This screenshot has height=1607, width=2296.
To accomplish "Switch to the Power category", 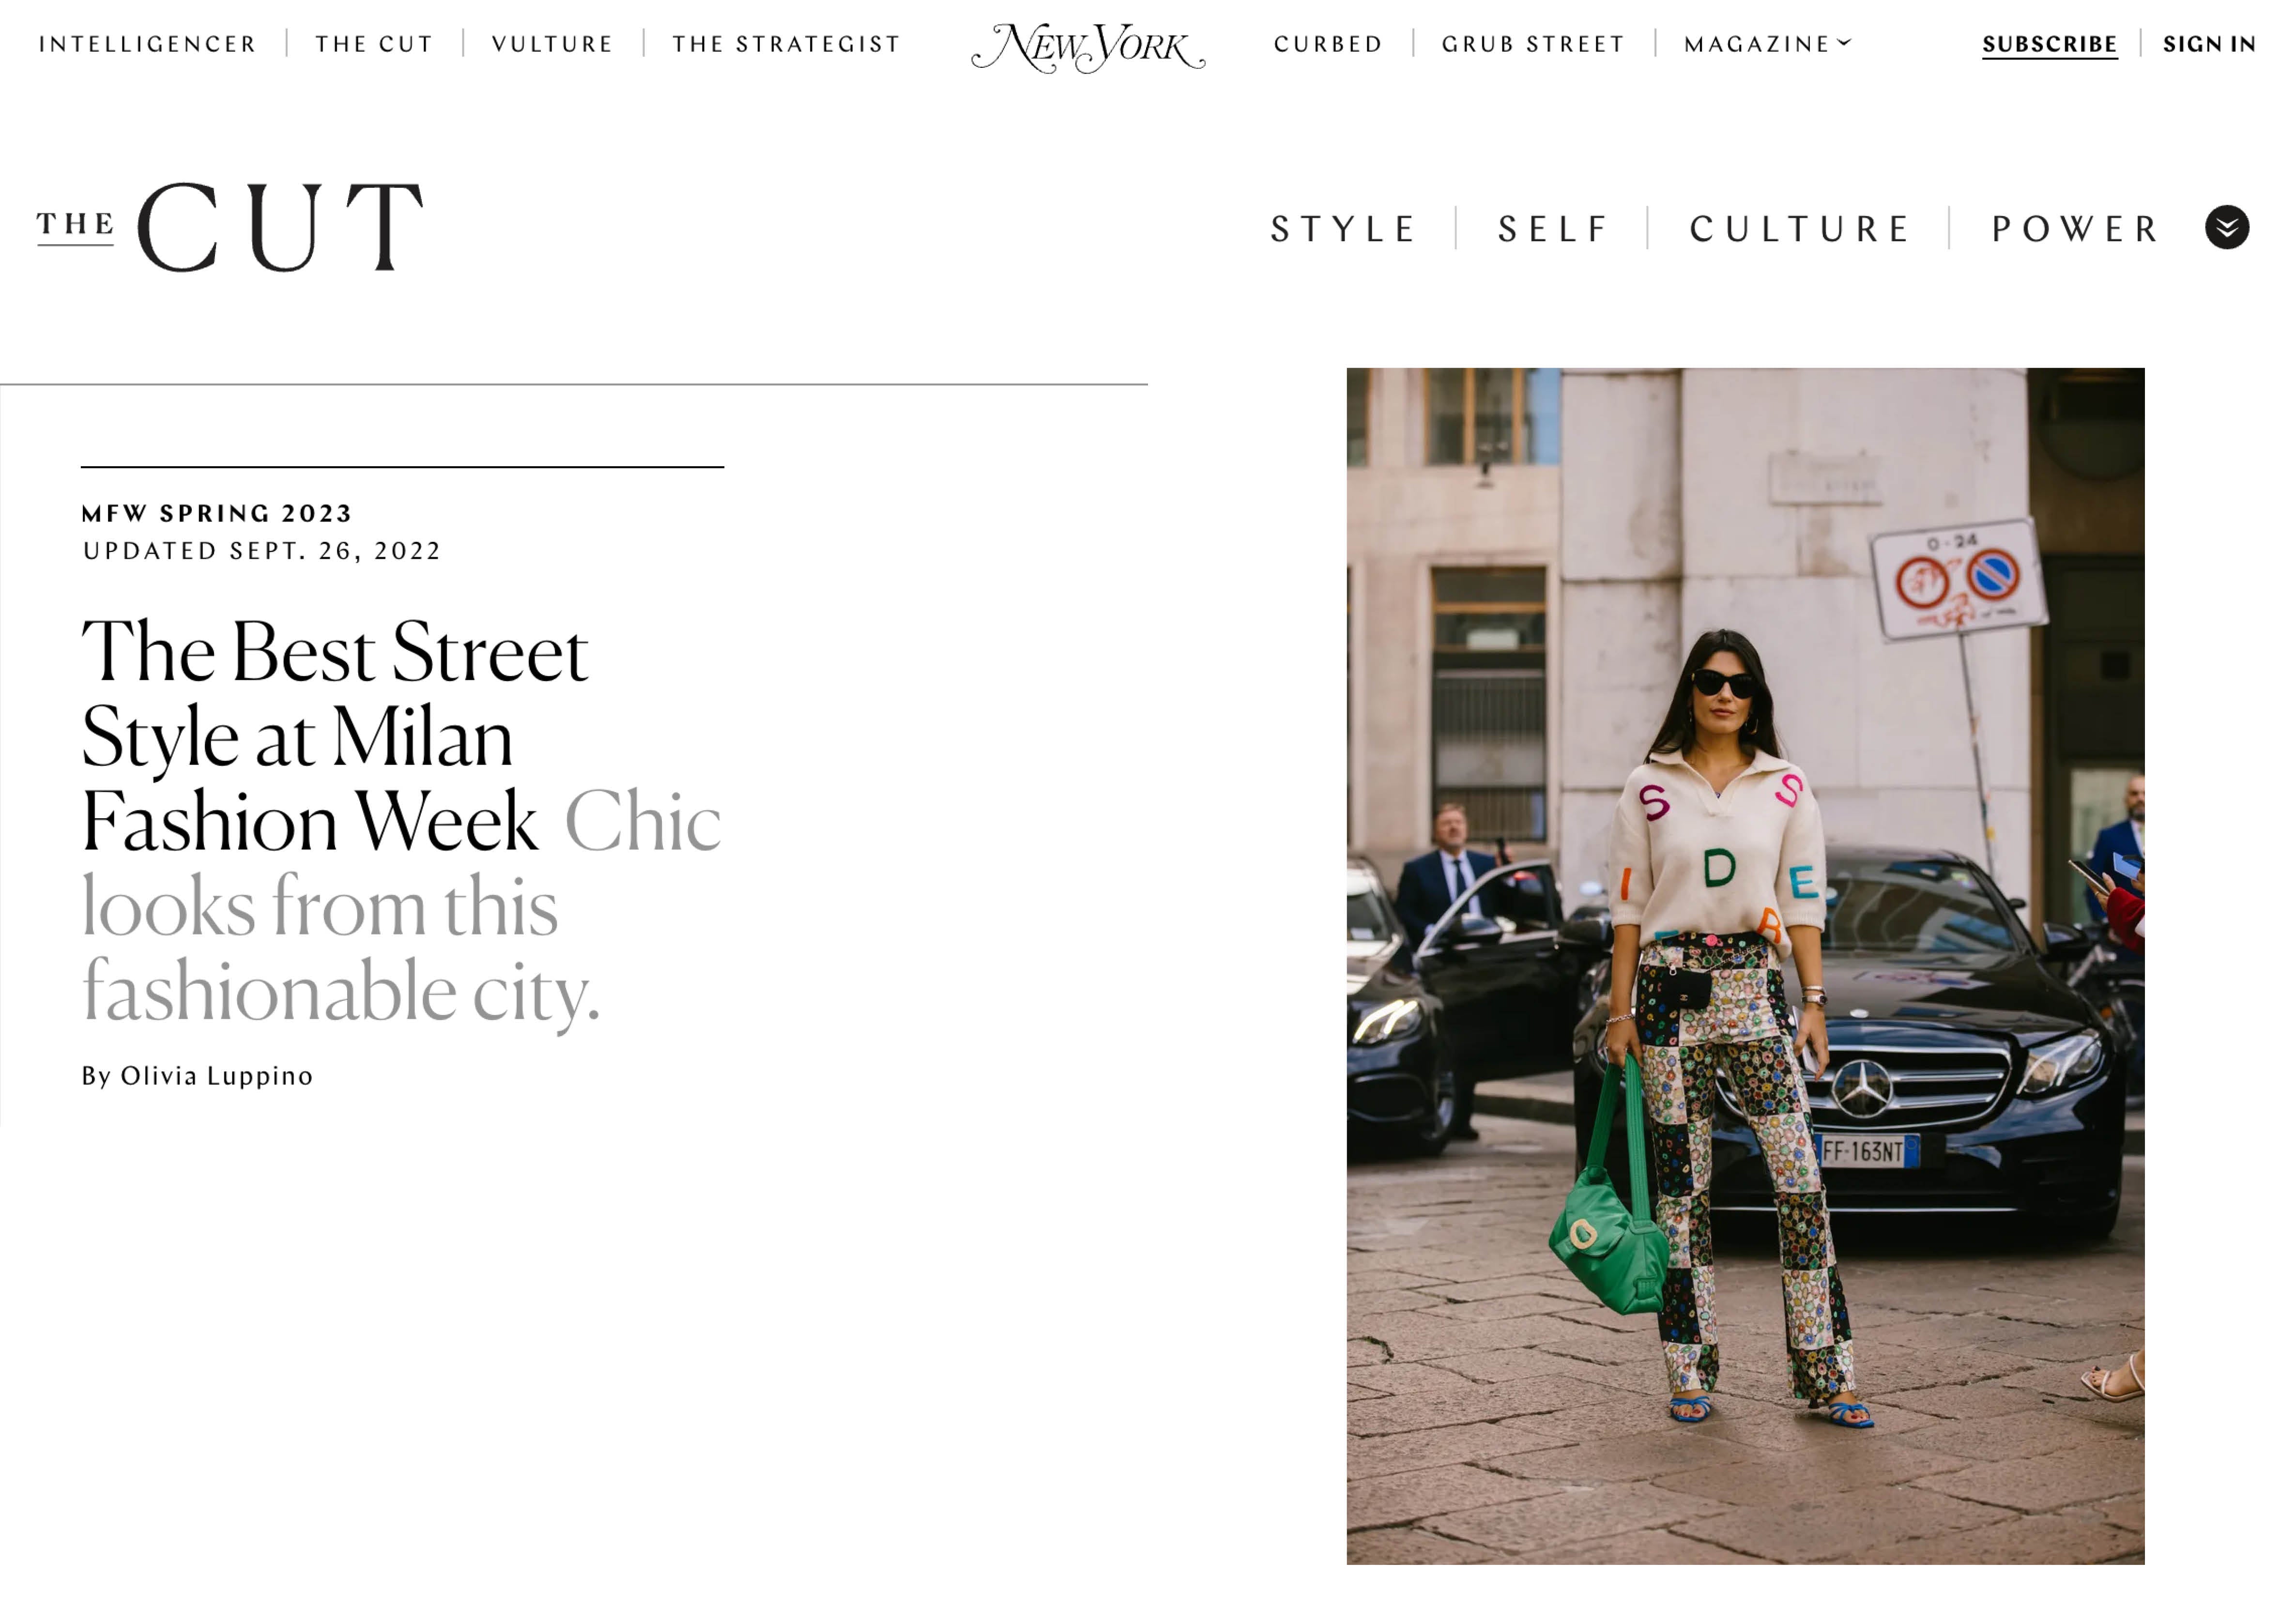I will click(x=2076, y=229).
